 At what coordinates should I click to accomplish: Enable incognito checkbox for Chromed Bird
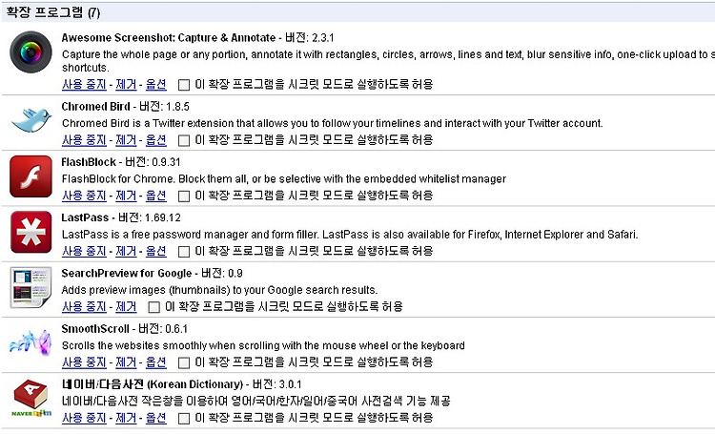point(184,140)
